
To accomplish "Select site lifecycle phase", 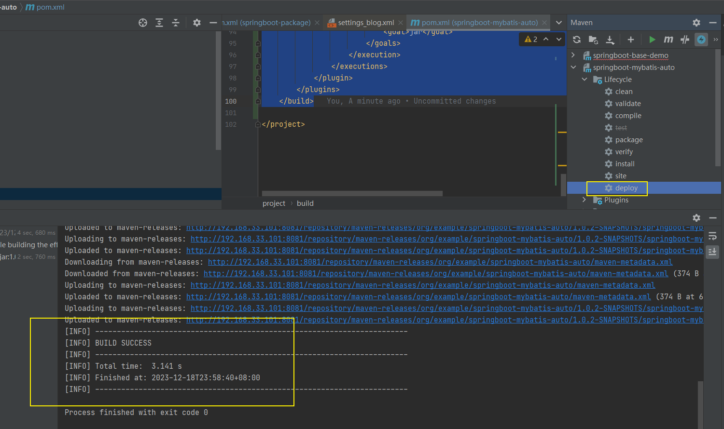I will click(621, 176).
